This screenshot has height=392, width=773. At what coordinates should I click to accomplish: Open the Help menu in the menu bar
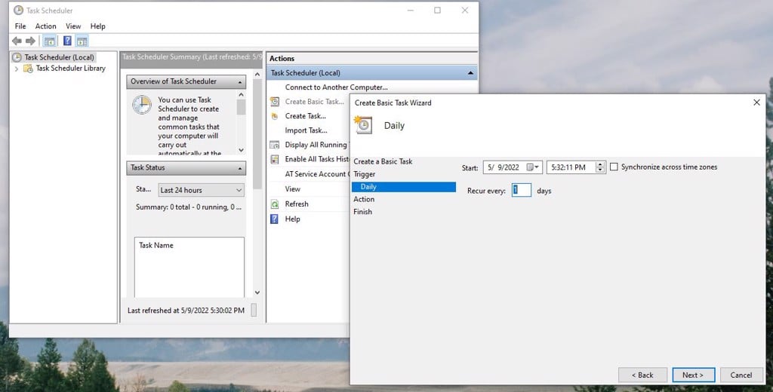click(x=97, y=26)
